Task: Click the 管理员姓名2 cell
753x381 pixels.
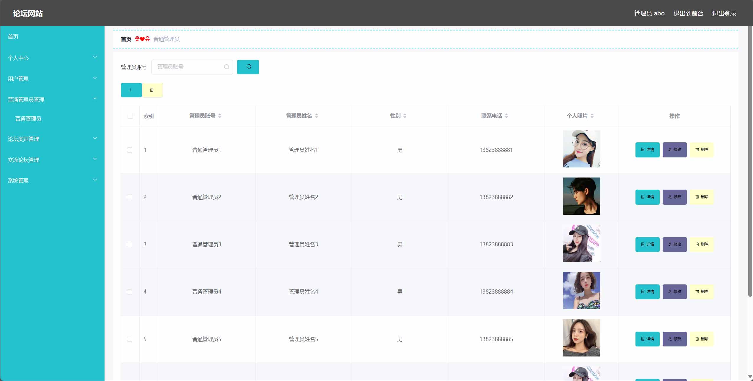Action: coord(303,197)
